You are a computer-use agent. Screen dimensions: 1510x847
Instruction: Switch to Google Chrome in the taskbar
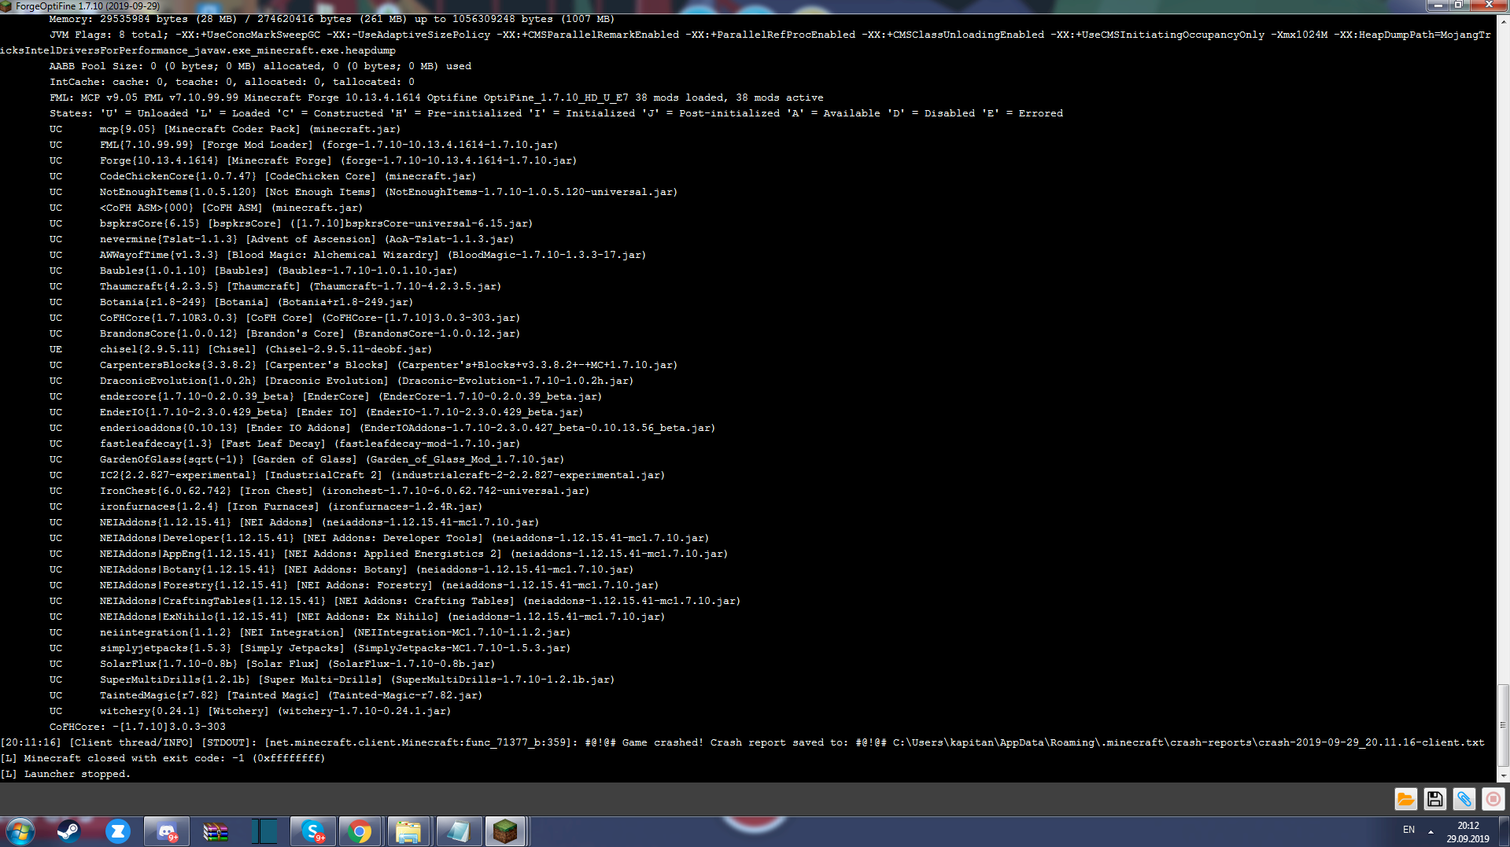[360, 831]
